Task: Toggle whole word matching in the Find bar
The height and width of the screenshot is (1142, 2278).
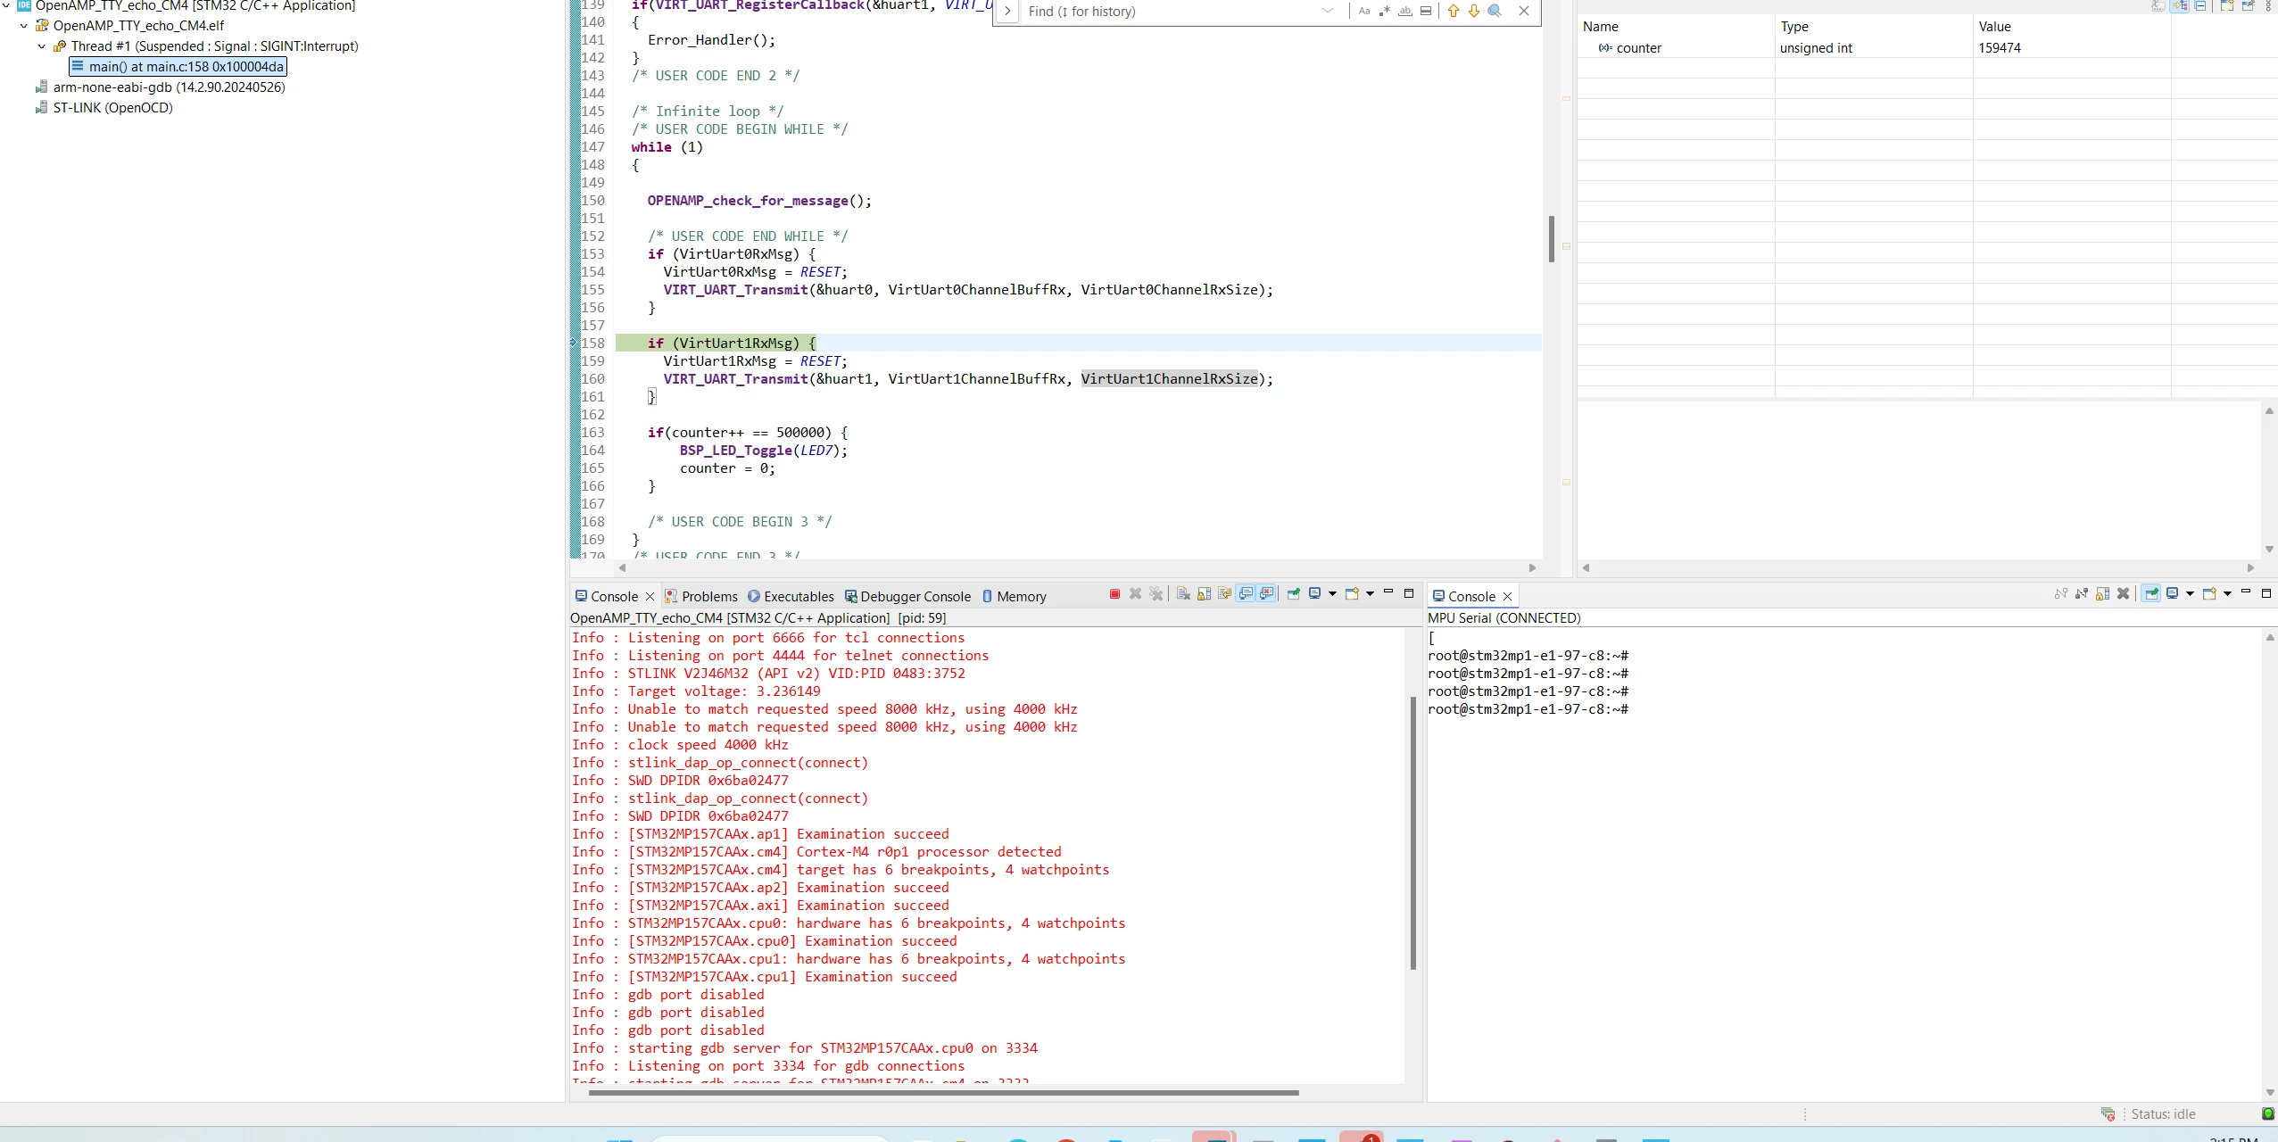Action: click(x=1405, y=12)
